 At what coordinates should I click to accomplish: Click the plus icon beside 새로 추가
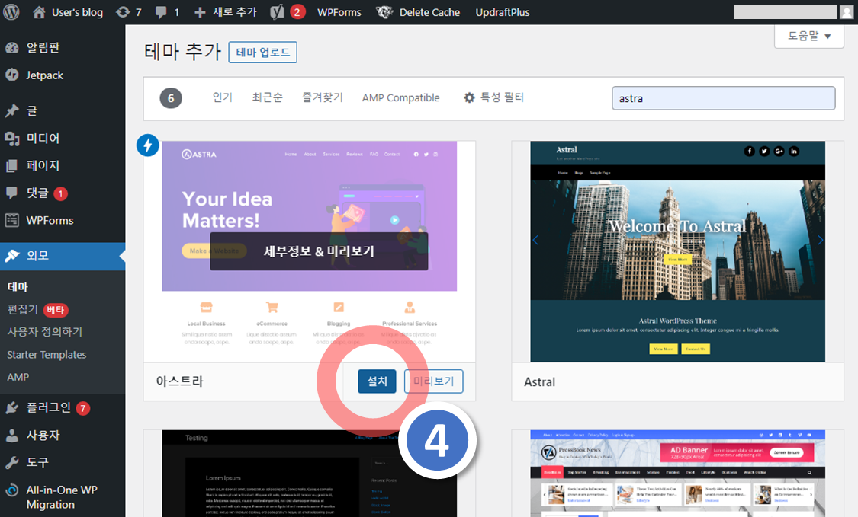[x=200, y=12]
